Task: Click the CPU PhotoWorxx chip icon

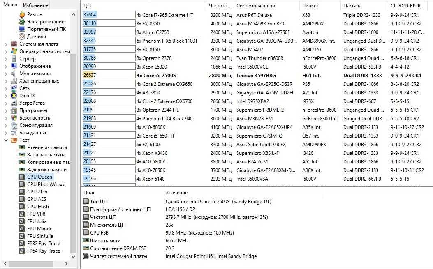Action: click(22, 184)
